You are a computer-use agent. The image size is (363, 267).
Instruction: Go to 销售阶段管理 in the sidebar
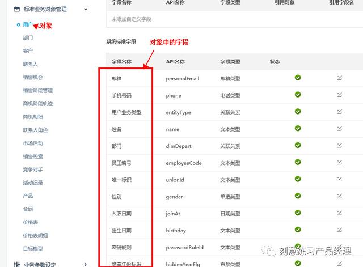[38, 90]
